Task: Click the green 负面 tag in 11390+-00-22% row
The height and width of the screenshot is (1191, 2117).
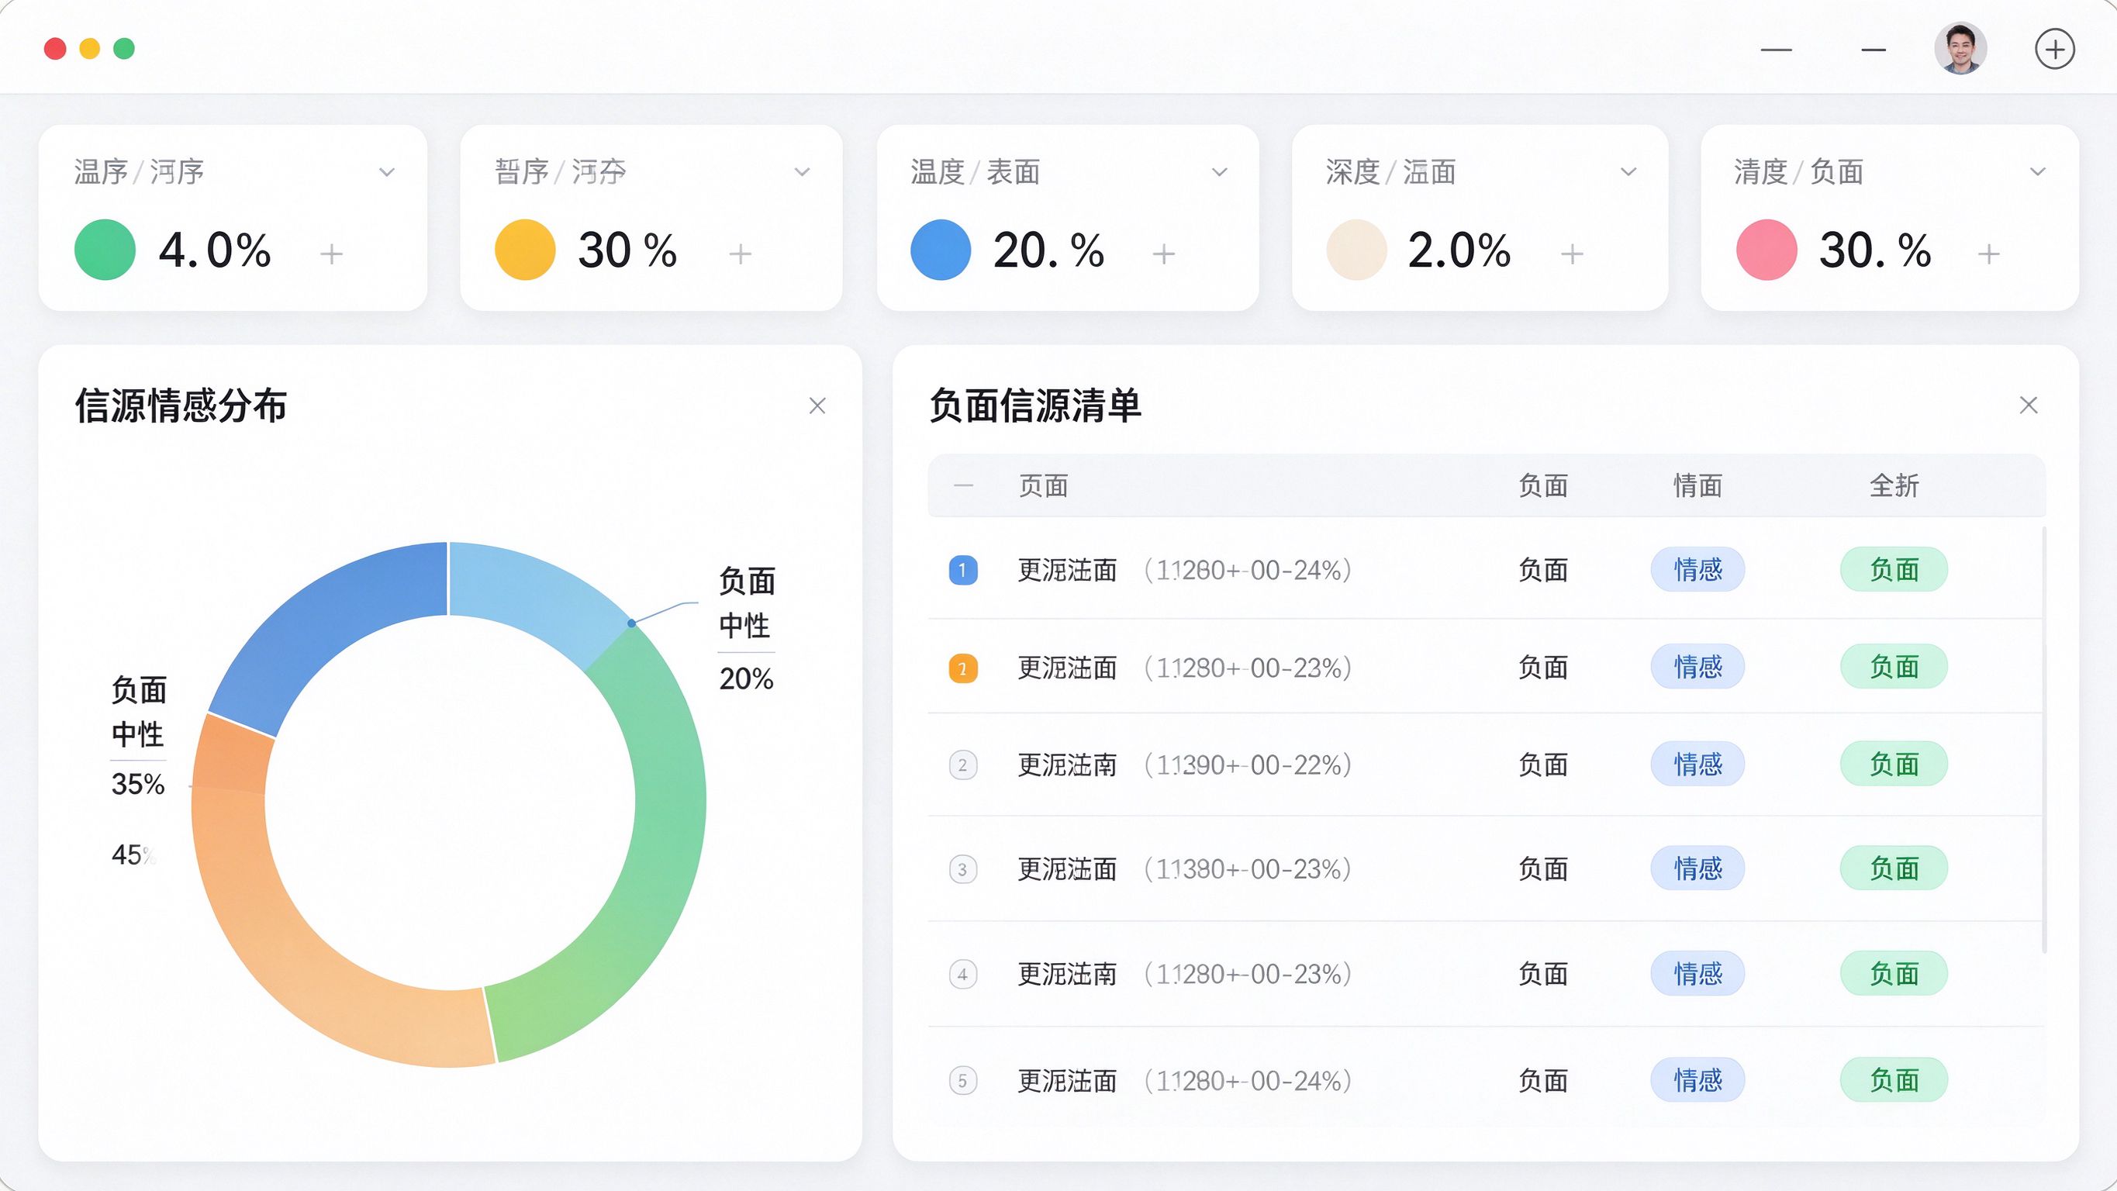Action: coord(1894,764)
